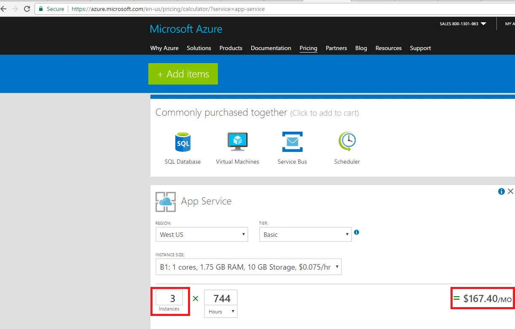Open the Partners menu
This screenshot has height=329, width=515.
[336, 48]
